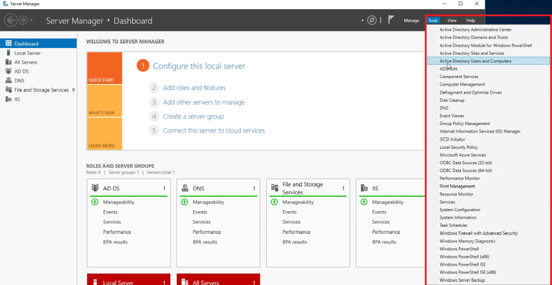Select the LEARN MORE tile

(105, 134)
